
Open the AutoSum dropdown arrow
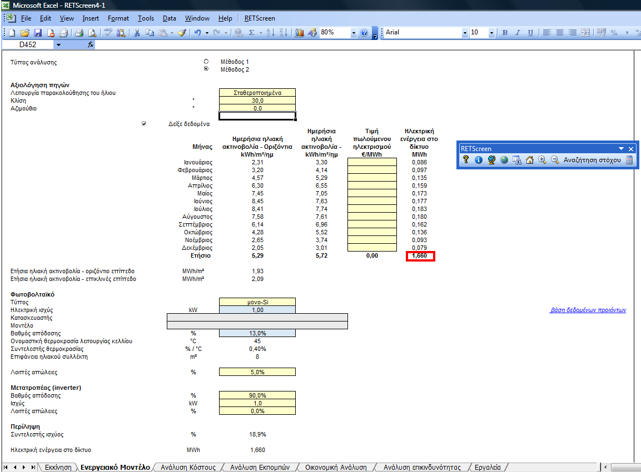(261, 33)
